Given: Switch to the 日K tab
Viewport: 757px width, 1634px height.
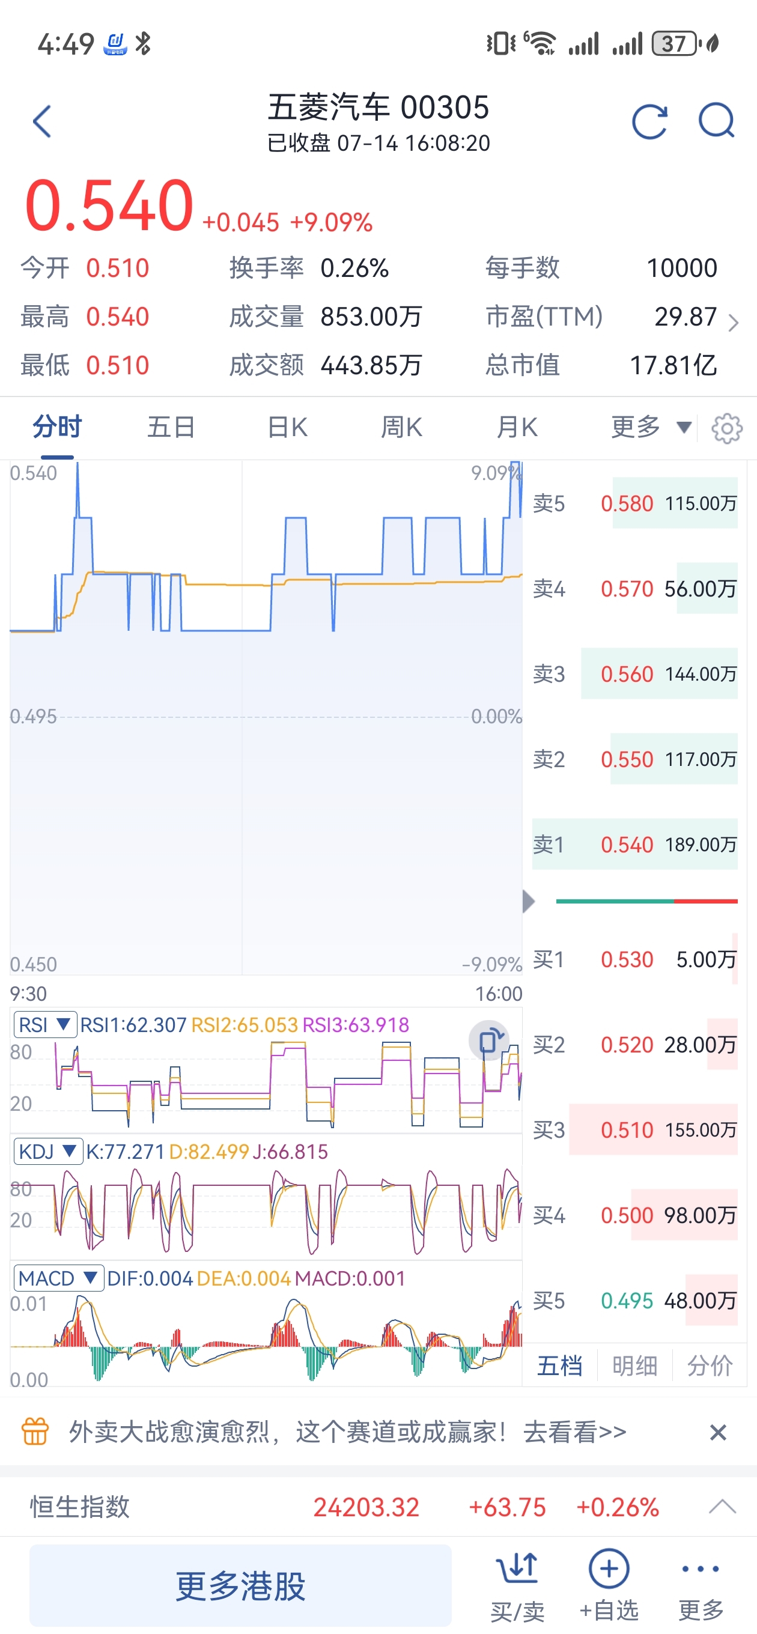Looking at the screenshot, I should click(x=287, y=427).
